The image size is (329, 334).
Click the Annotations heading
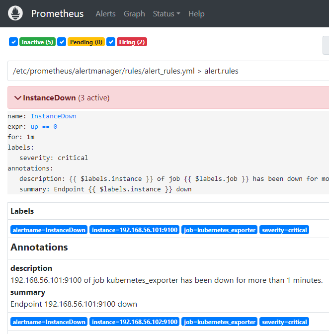tap(39, 247)
